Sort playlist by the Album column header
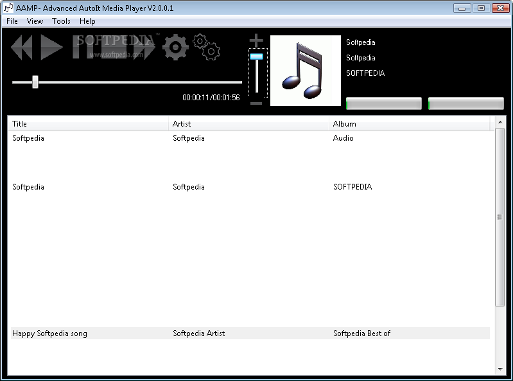The height and width of the screenshot is (381, 513). pyautogui.click(x=409, y=124)
